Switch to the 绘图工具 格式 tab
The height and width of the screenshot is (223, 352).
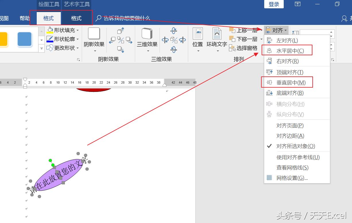coord(49,18)
